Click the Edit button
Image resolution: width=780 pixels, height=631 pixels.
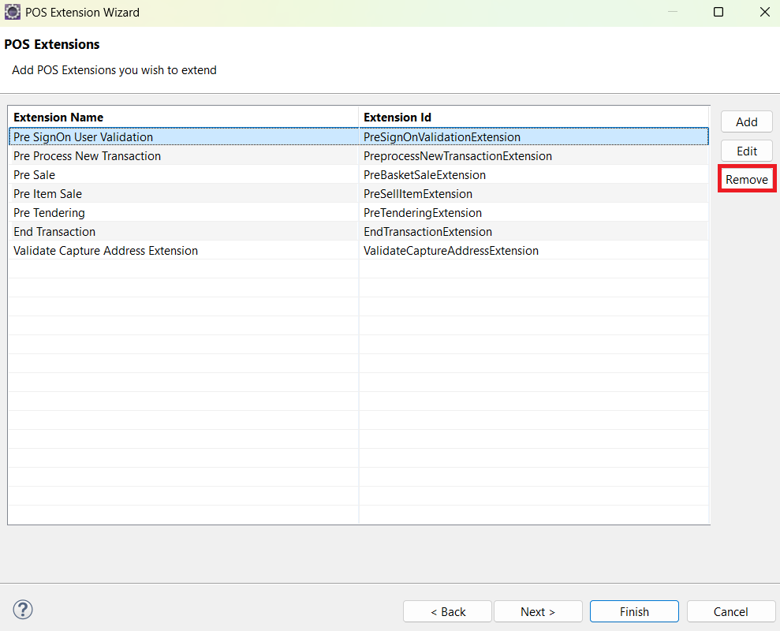[x=746, y=151]
